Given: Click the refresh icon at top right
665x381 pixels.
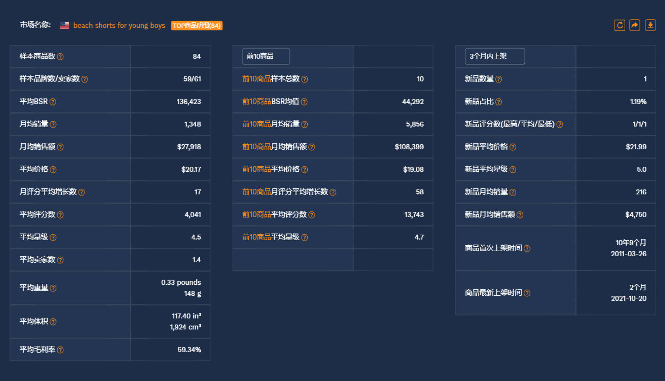Looking at the screenshot, I should (x=619, y=25).
